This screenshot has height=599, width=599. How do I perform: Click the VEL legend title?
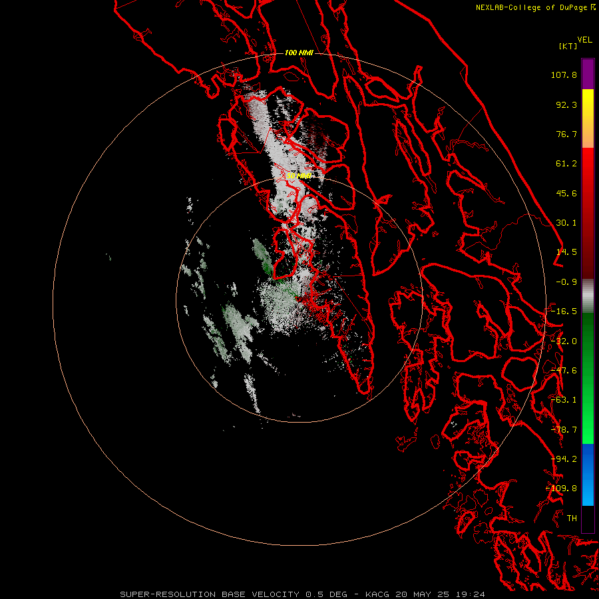(x=584, y=40)
